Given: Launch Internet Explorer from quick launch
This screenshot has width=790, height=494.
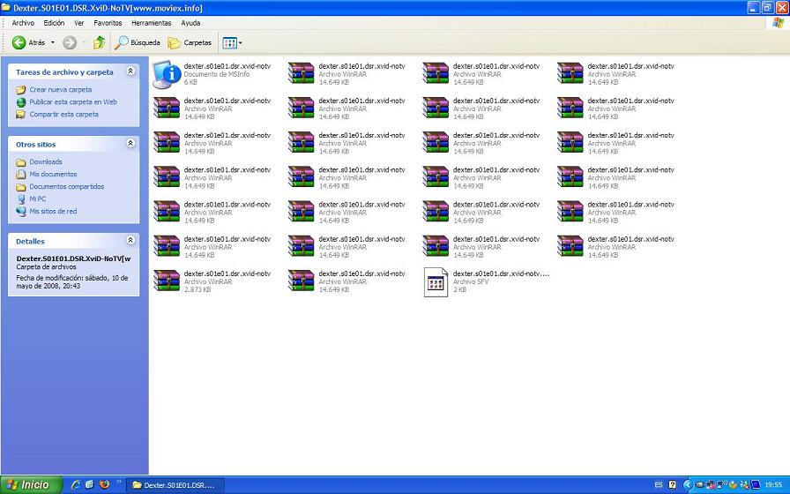Looking at the screenshot, I should click(76, 484).
